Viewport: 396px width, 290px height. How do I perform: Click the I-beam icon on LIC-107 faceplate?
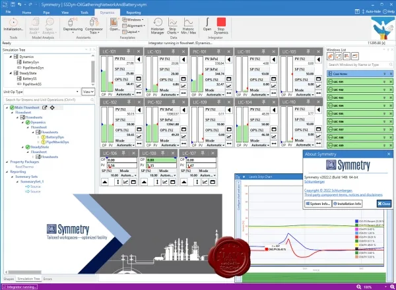[x=197, y=182]
